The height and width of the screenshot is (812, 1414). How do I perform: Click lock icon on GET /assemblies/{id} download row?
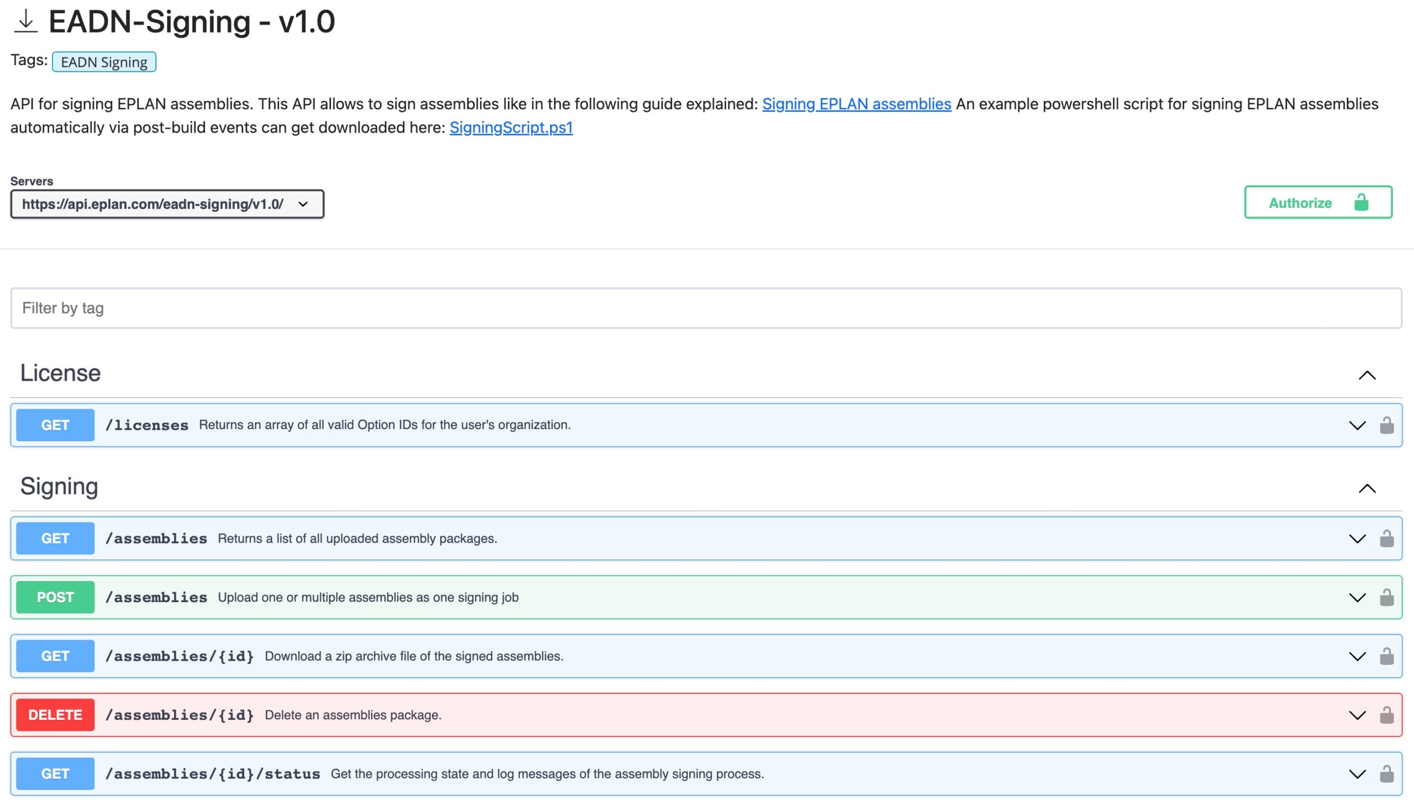point(1386,656)
